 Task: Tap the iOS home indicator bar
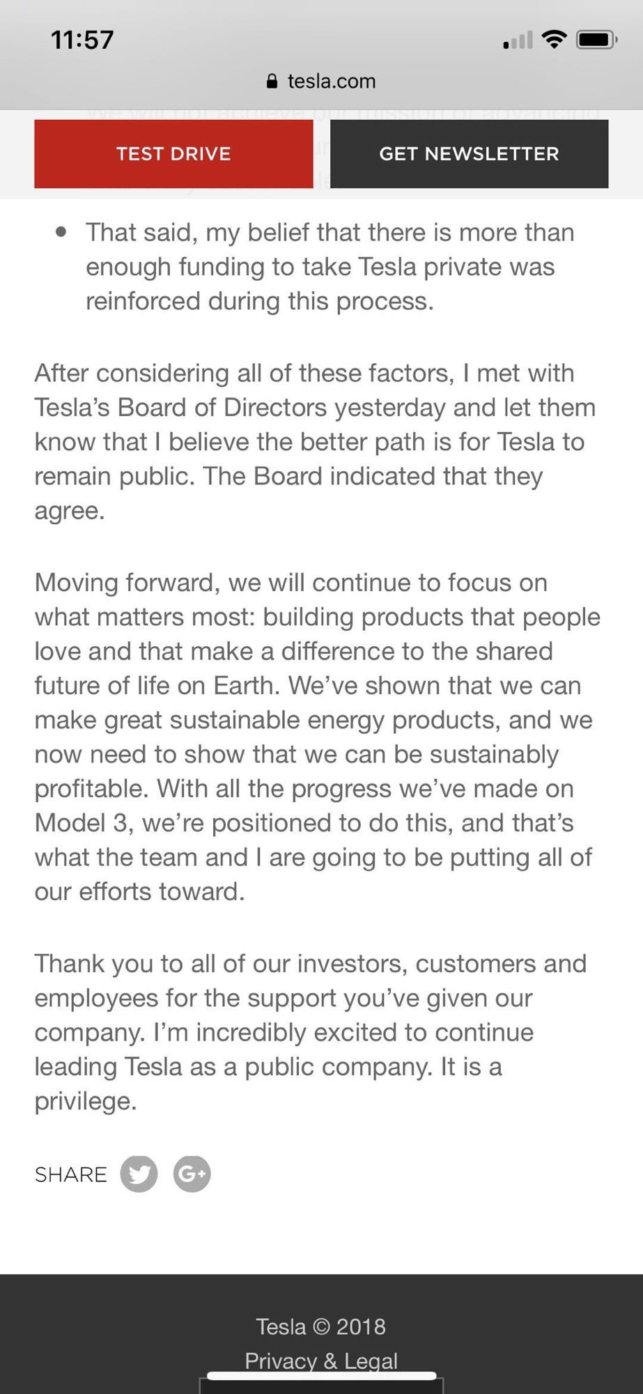[x=321, y=1376]
